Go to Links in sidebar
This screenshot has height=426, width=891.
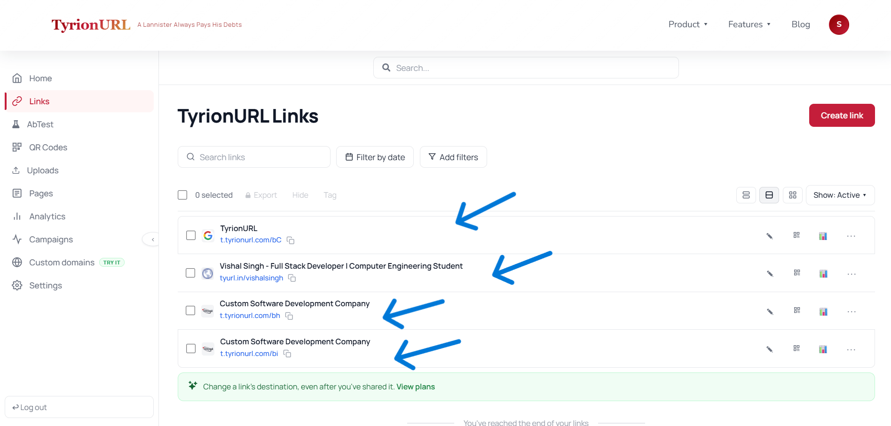click(79, 101)
